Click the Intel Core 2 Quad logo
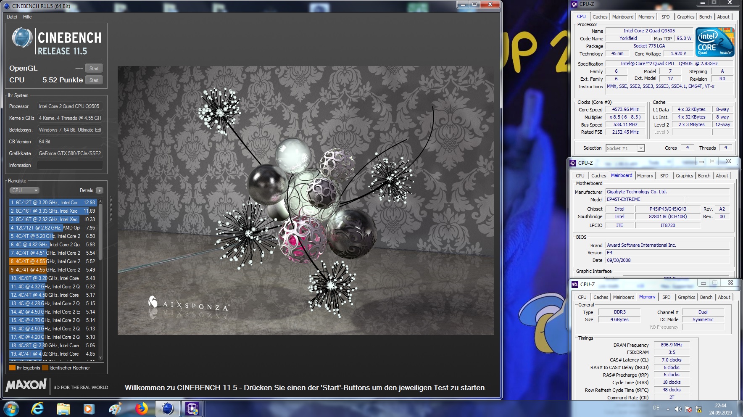 [x=715, y=42]
